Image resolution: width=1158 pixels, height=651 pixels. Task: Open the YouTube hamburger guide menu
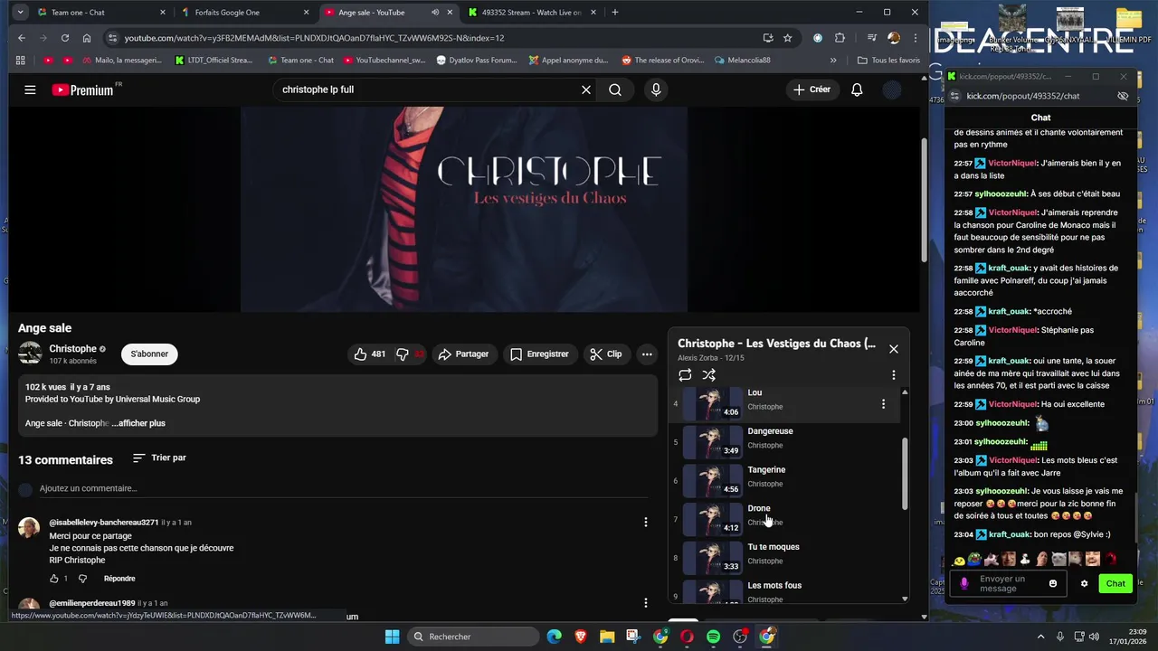click(x=30, y=90)
